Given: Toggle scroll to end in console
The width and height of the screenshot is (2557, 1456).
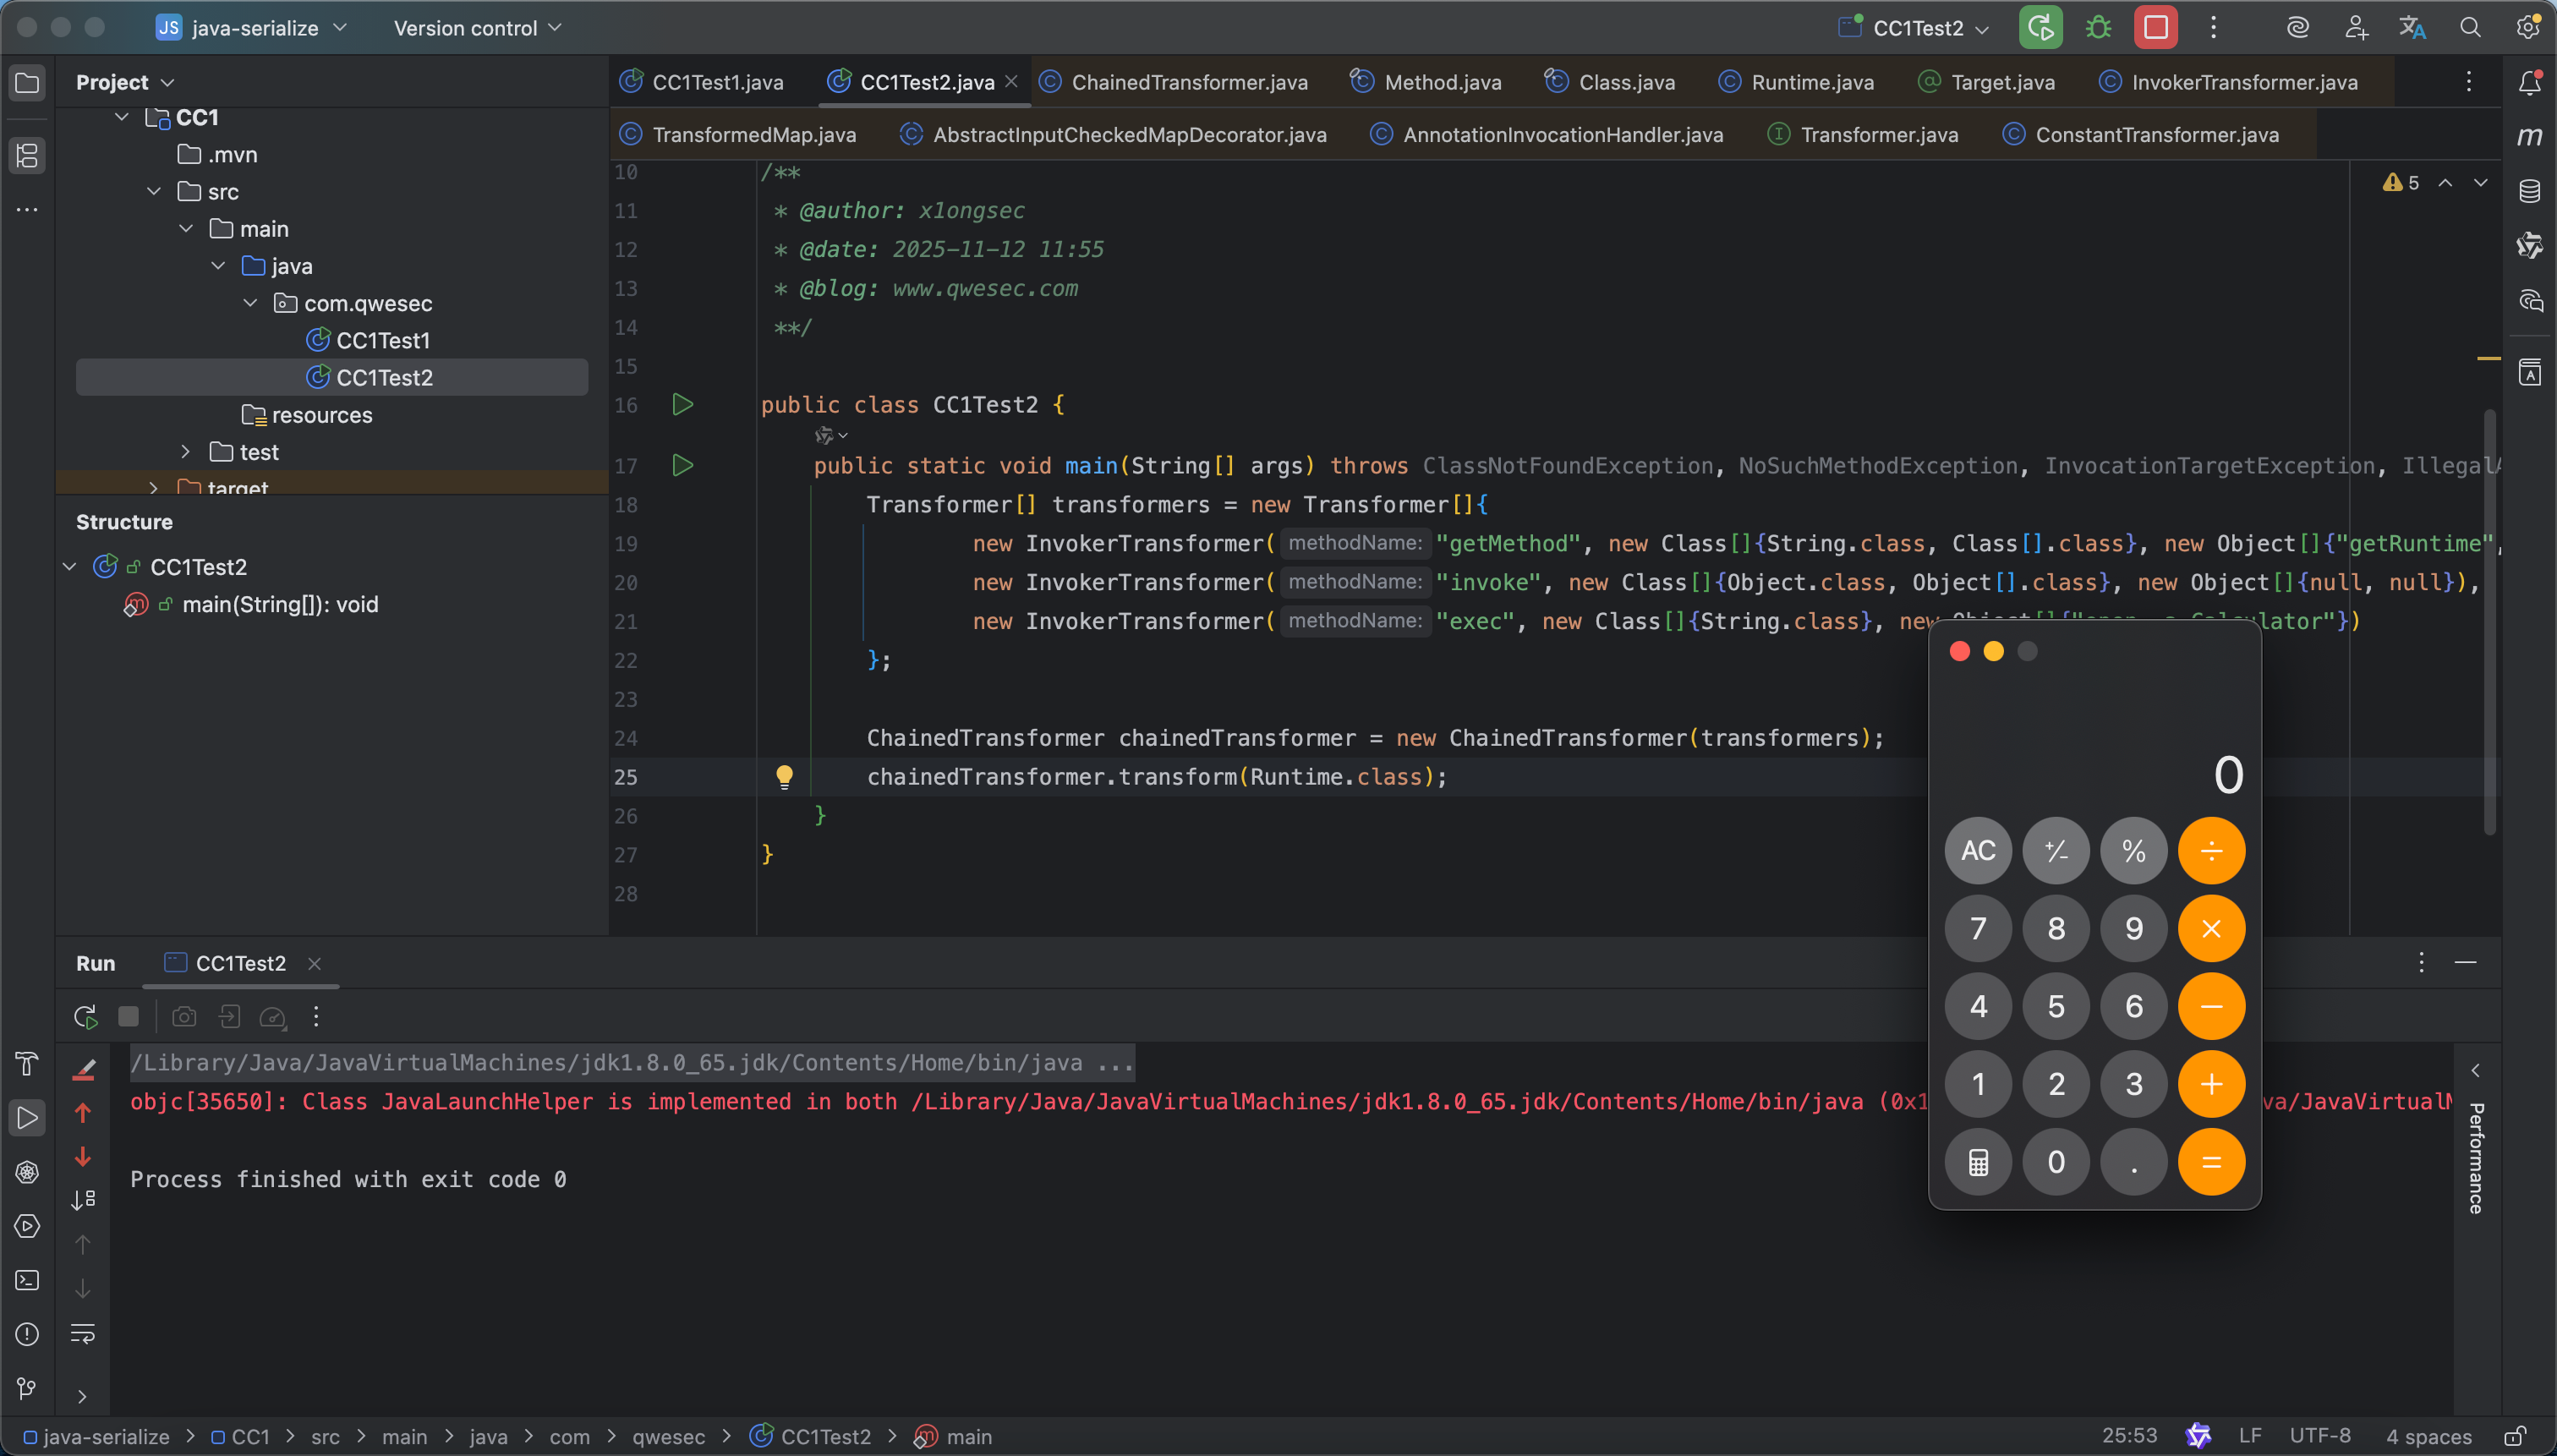Looking at the screenshot, I should click(83, 1199).
